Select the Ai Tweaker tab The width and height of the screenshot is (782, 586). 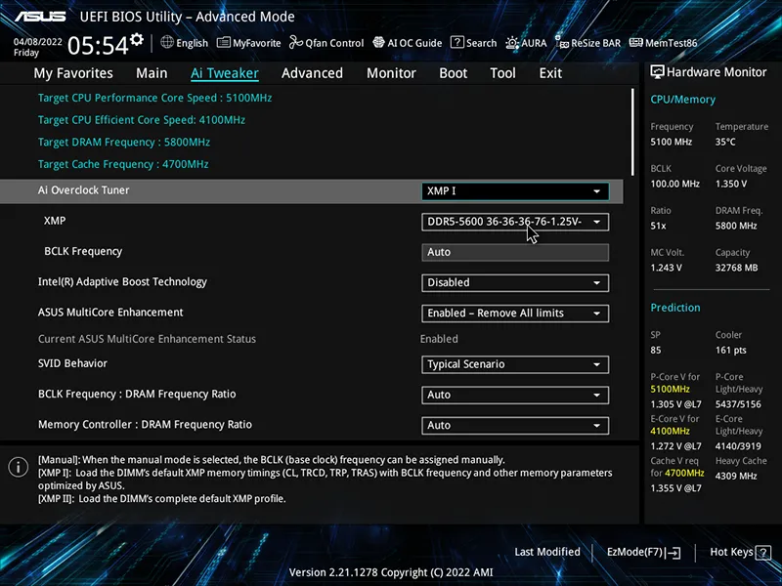point(225,73)
